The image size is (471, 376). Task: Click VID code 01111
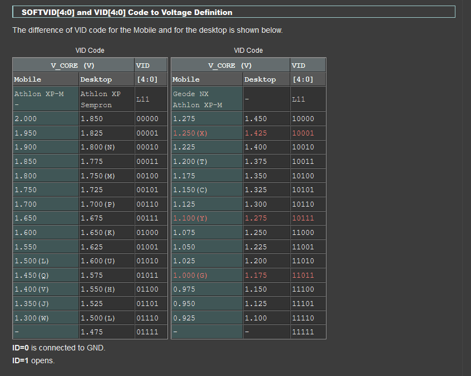tap(147, 332)
